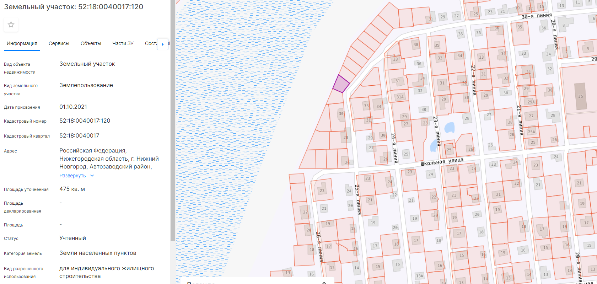Expand address using chevron beside Развернуть
Screen dimensions: 597x284
(92, 176)
